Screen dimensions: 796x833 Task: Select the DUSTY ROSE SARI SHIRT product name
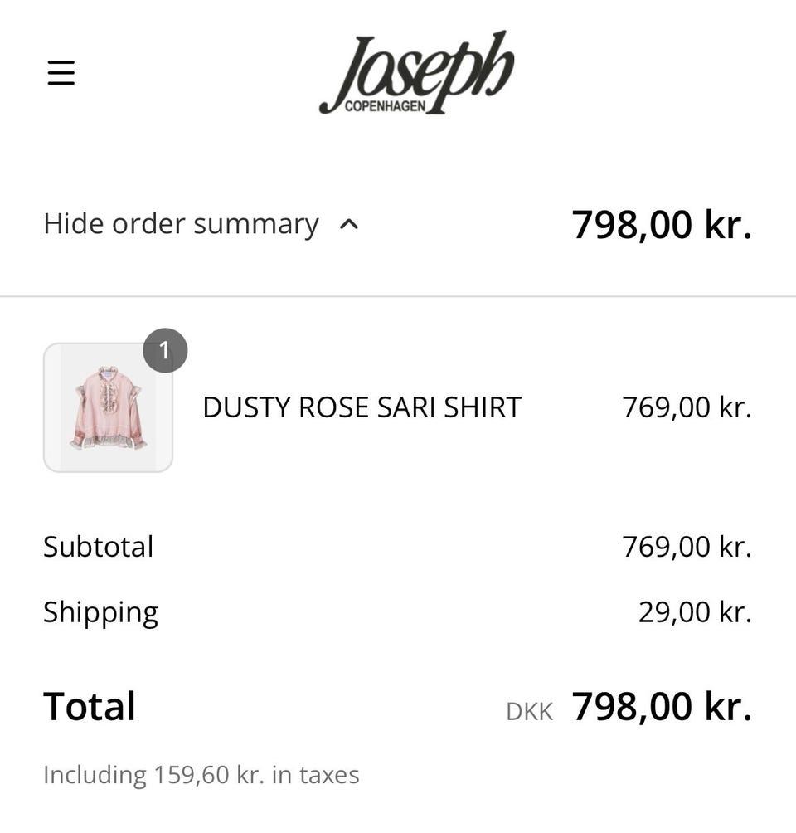click(362, 407)
